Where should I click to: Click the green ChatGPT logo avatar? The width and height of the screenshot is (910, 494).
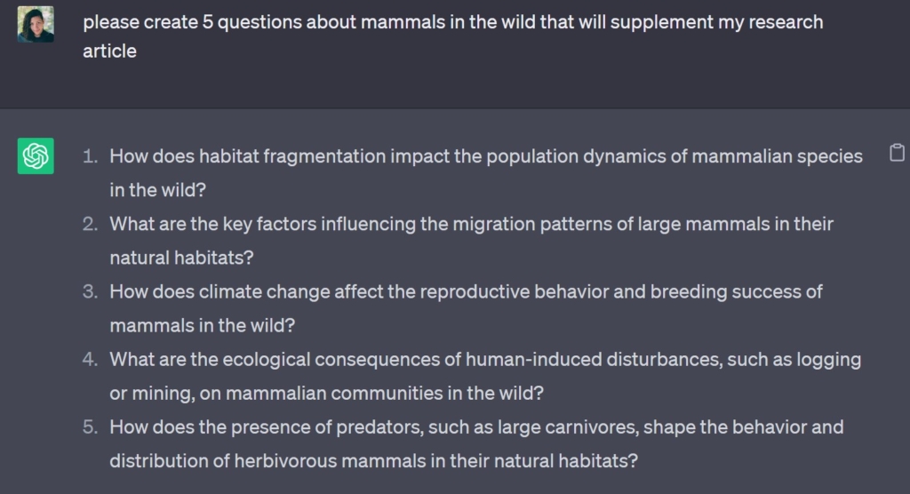[x=36, y=156]
